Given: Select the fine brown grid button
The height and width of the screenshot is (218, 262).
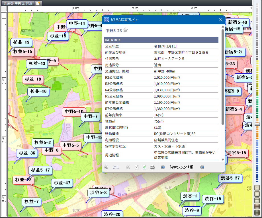Looking at the screenshot, I should (x=257, y=207).
